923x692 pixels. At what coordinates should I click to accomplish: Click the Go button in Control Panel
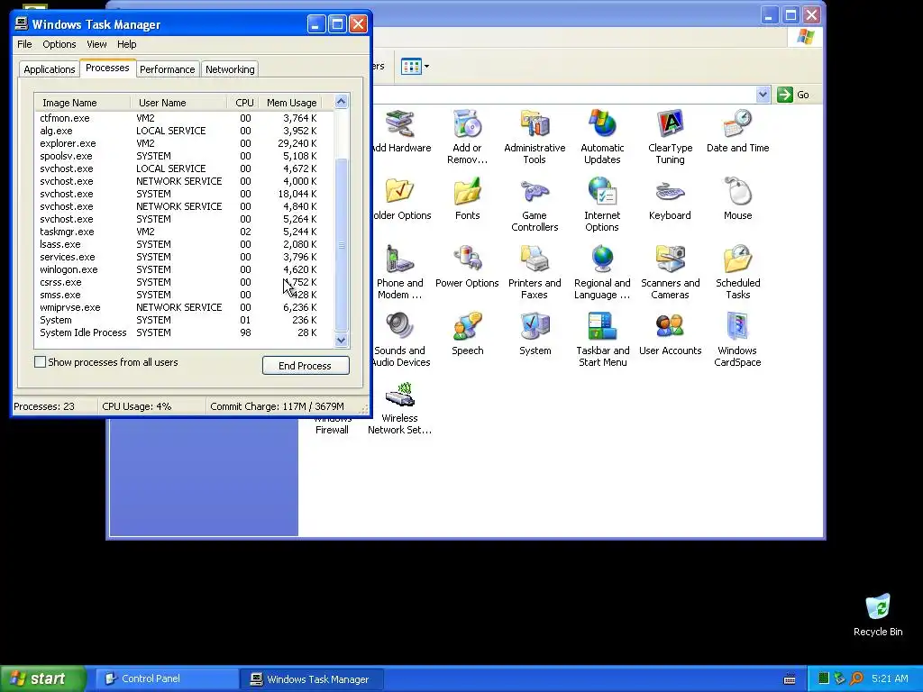[793, 94]
